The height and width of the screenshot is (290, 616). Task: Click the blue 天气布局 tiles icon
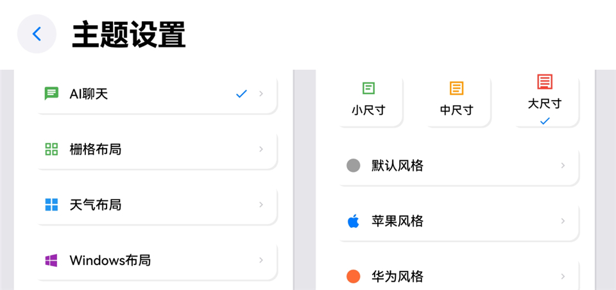pos(51,205)
